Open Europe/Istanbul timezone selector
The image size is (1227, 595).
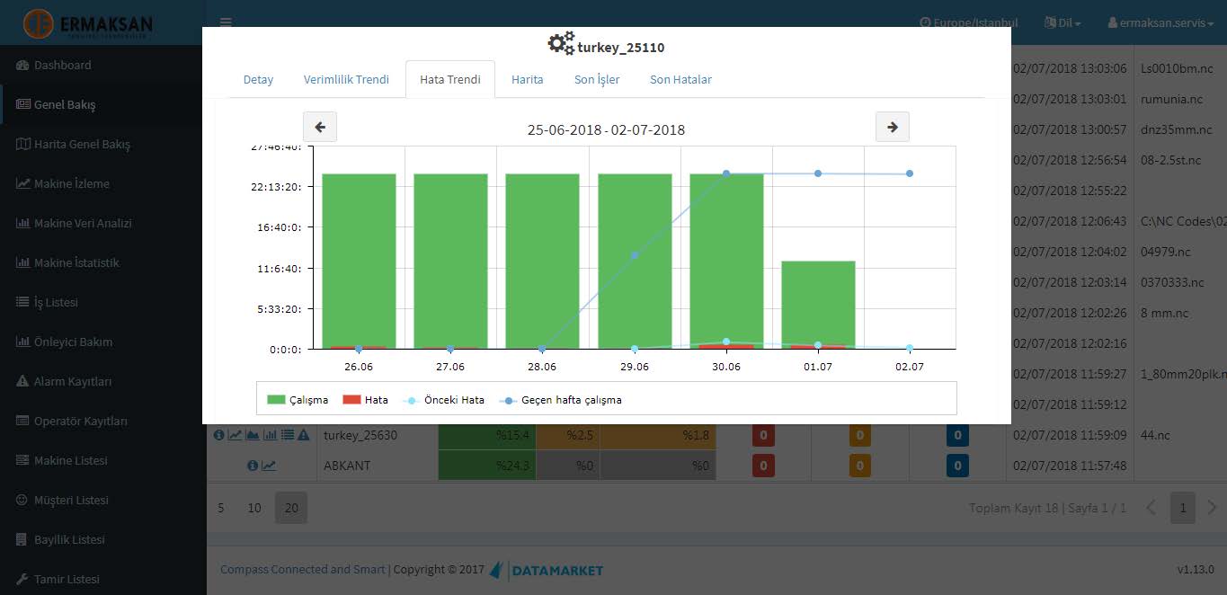coord(969,22)
